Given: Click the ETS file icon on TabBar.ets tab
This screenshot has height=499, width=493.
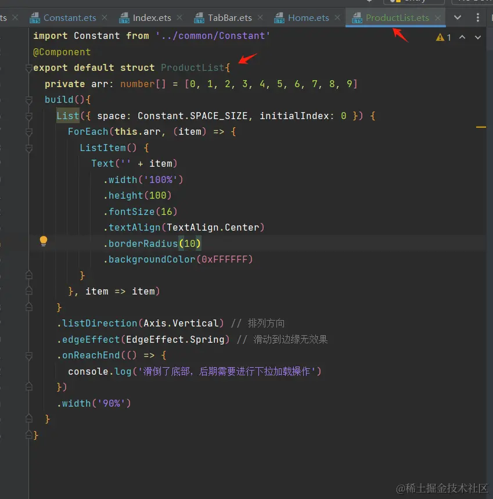Looking at the screenshot, I should pos(199,18).
